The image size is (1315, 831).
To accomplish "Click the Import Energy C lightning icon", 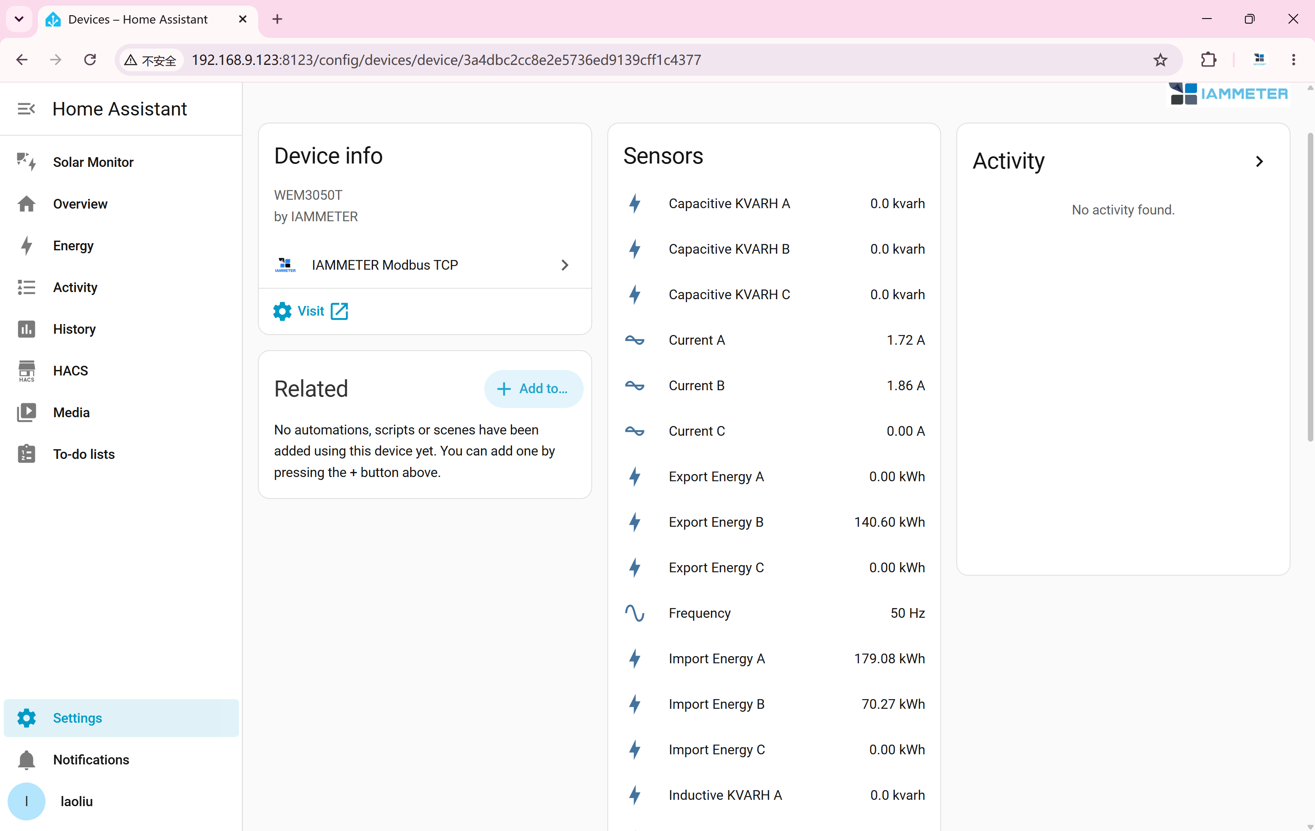I will point(635,750).
